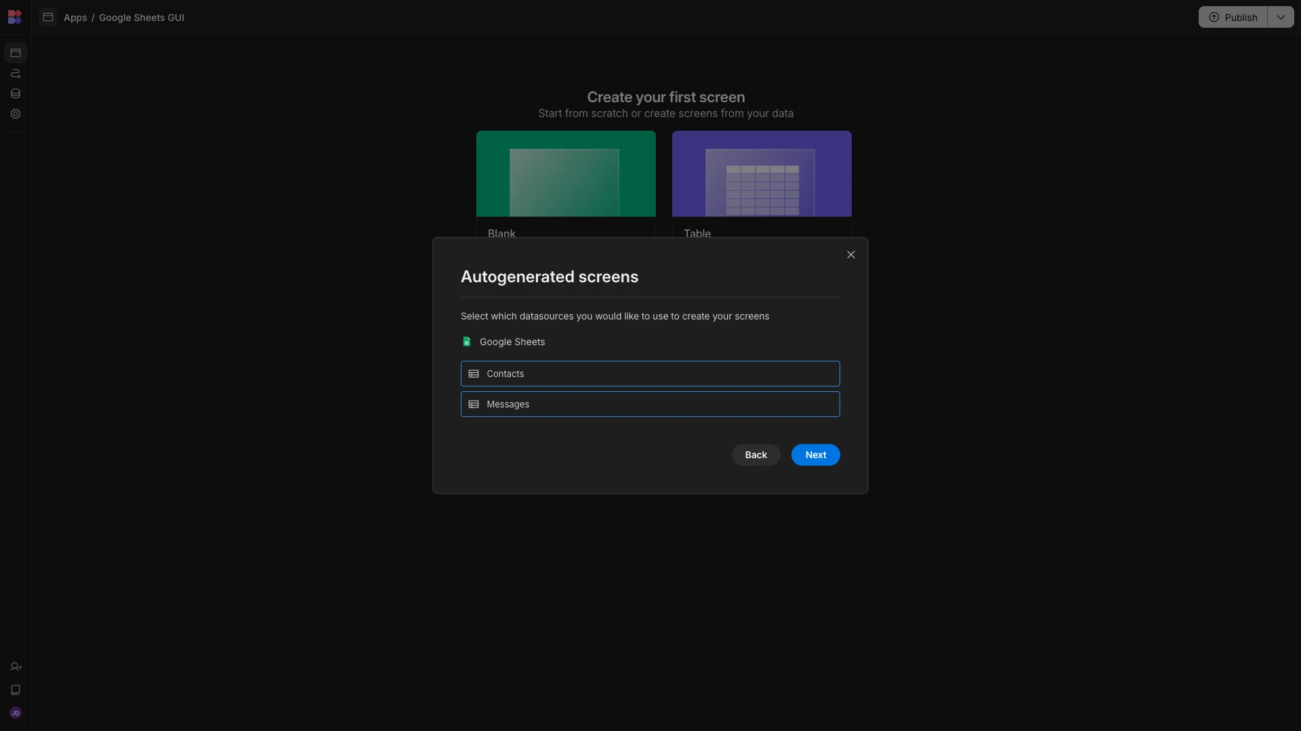Click the panel icon beside Apps breadcrumb
This screenshot has height=731, width=1301.
point(48,17)
